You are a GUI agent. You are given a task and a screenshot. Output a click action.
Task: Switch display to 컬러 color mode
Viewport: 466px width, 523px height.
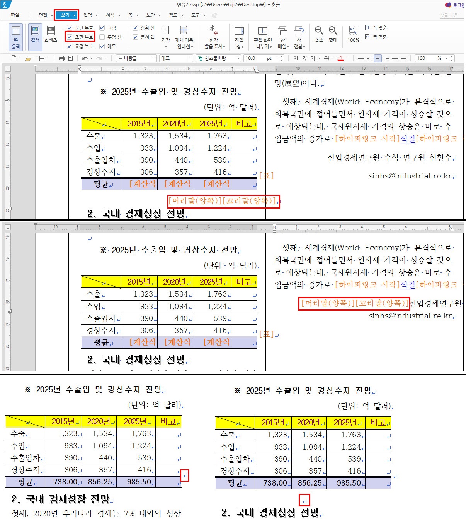(35, 37)
